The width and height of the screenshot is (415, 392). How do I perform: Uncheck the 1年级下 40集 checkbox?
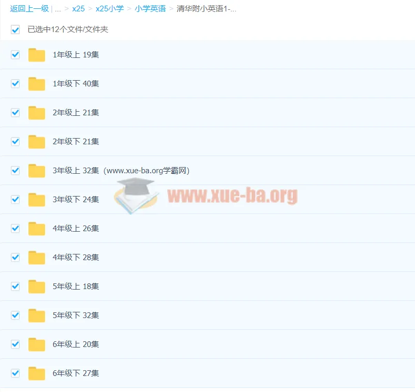click(15, 84)
